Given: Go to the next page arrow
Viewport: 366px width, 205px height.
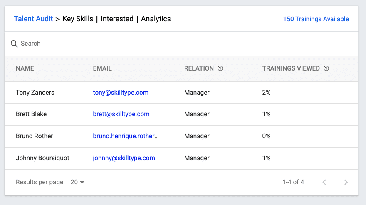Looking at the screenshot, I should pyautogui.click(x=346, y=182).
